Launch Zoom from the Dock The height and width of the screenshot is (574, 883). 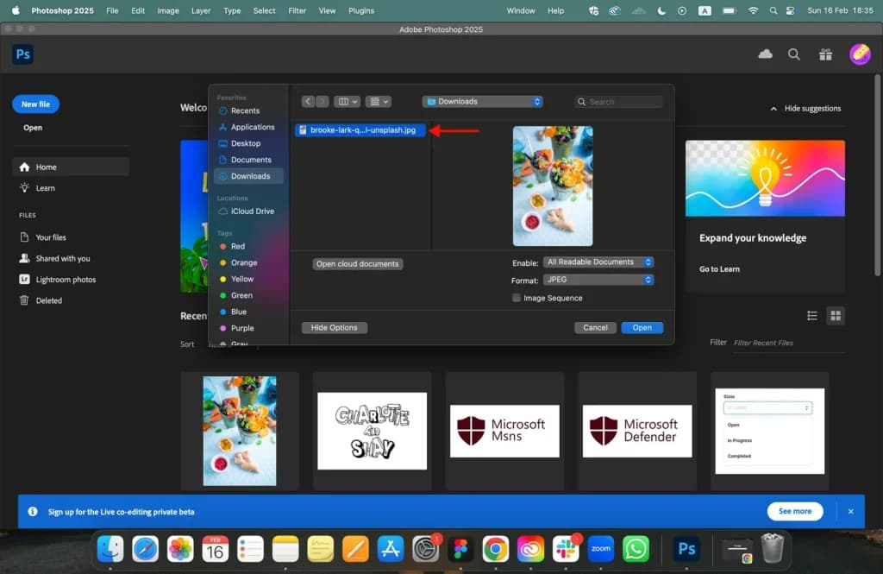tap(600, 549)
